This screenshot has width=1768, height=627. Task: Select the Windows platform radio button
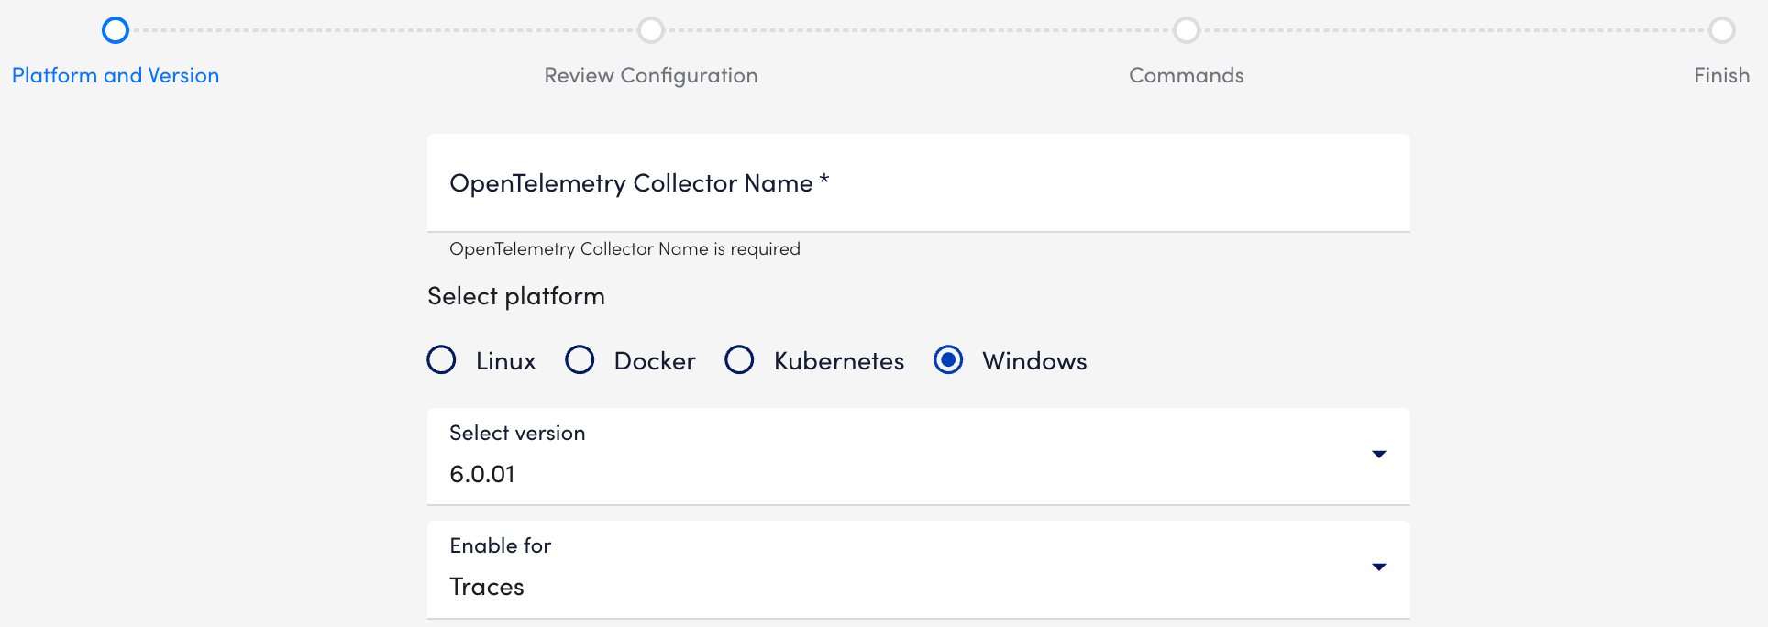click(x=948, y=360)
